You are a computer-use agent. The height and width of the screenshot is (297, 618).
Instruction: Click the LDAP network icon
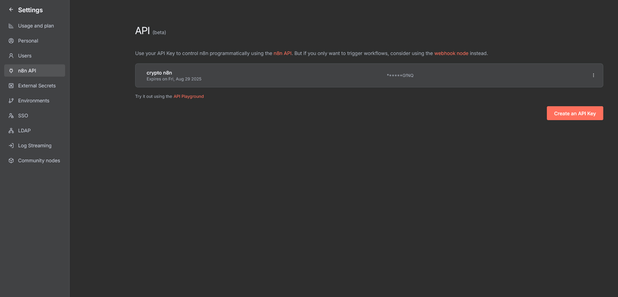point(11,131)
